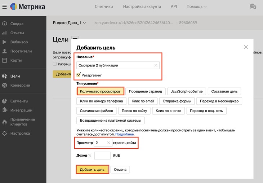Open Настройка аккаунта in top navigation
Image resolution: width=263 pixels, height=183 pixels.
[142, 6]
